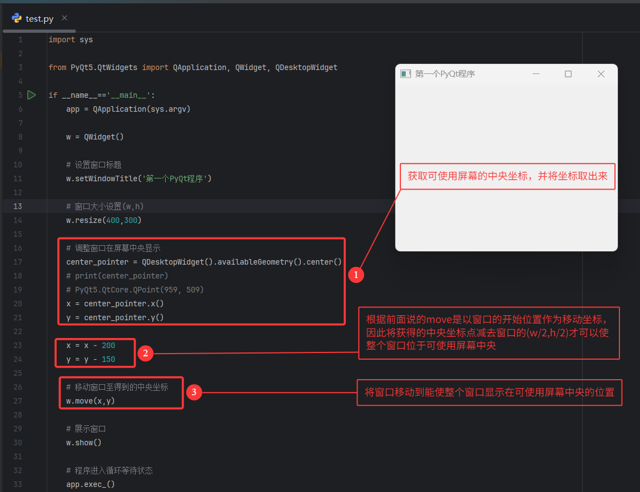640x492 pixels.
Task: Click 'QDesktopWidget' in the import statement
Action: (306, 67)
